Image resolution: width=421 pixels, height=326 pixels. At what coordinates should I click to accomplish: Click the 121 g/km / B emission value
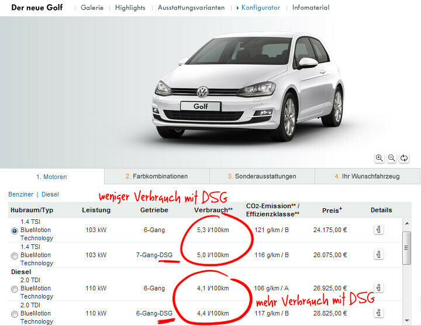pyautogui.click(x=271, y=230)
